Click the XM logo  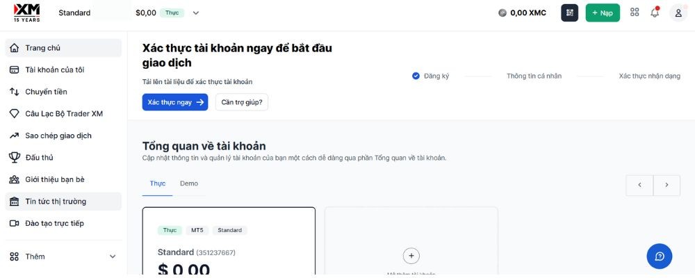(26, 12)
